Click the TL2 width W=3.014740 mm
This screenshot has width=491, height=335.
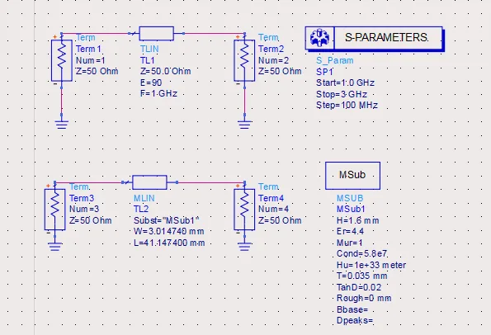169,231
